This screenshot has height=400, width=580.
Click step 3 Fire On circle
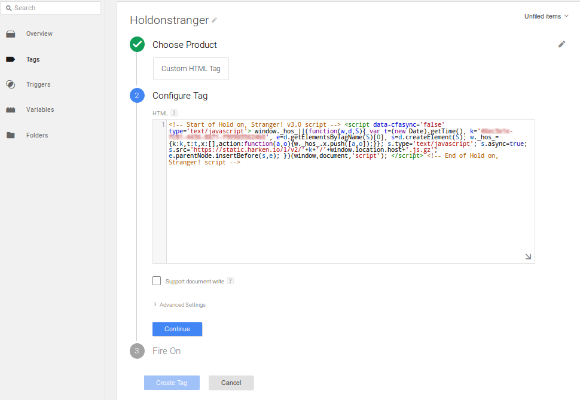[137, 351]
